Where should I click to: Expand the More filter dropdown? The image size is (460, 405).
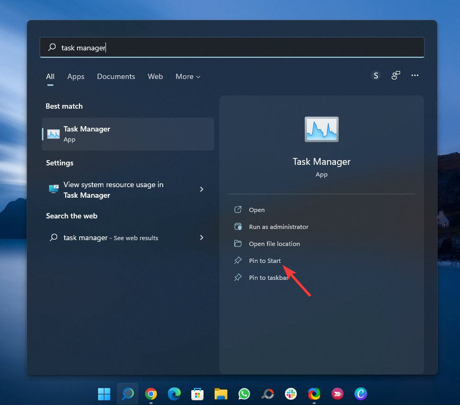coord(188,76)
